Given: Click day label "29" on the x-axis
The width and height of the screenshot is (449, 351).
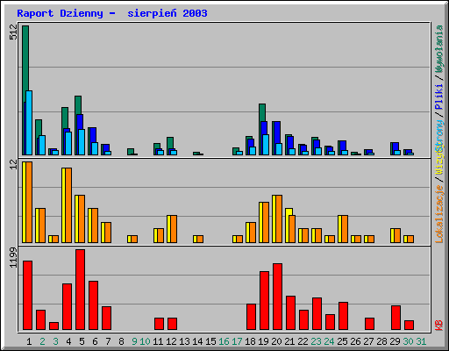Looking at the screenshot, I should click(x=395, y=341).
